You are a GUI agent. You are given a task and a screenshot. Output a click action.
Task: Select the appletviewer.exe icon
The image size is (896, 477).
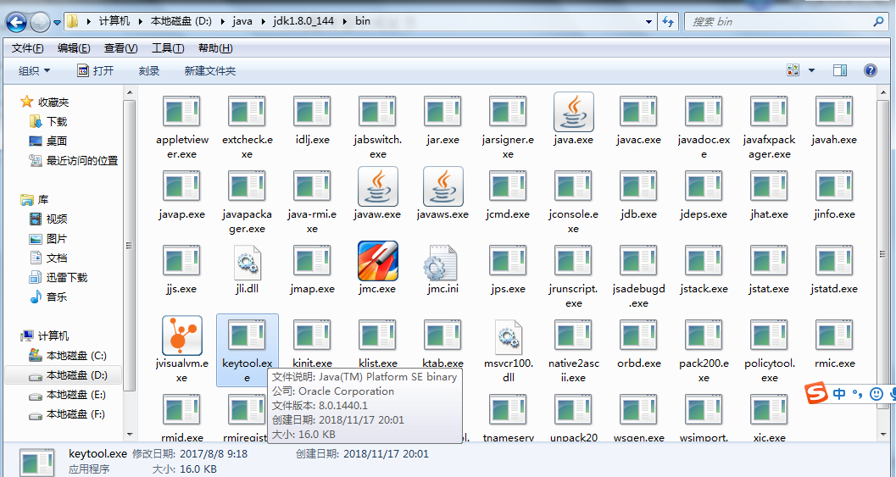[182, 112]
